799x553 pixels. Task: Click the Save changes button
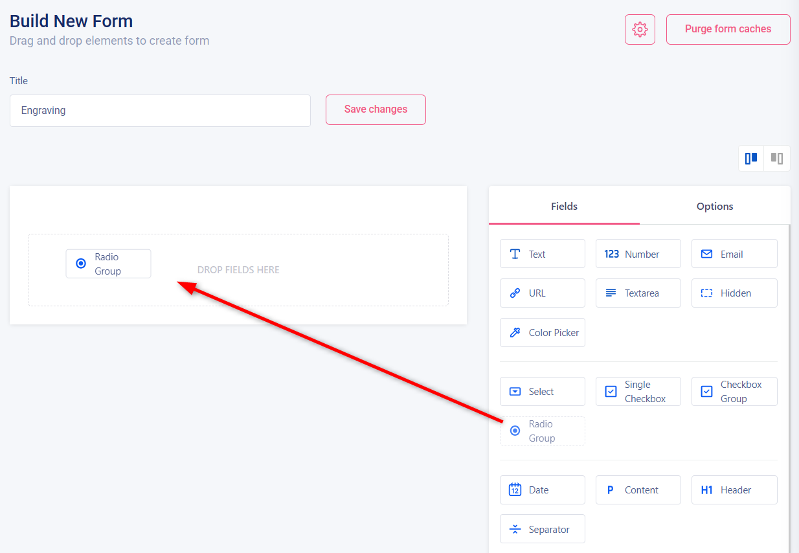click(376, 109)
